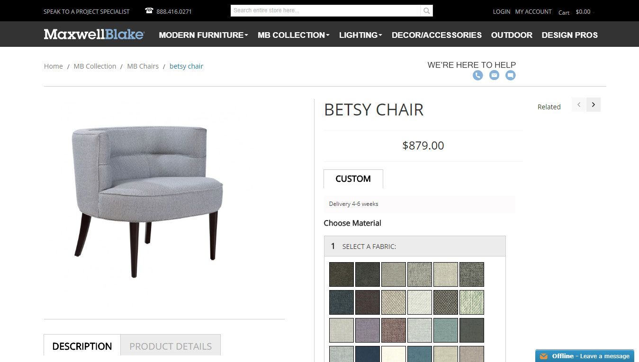Click the search magnifier icon
639x362 pixels.
426,10
